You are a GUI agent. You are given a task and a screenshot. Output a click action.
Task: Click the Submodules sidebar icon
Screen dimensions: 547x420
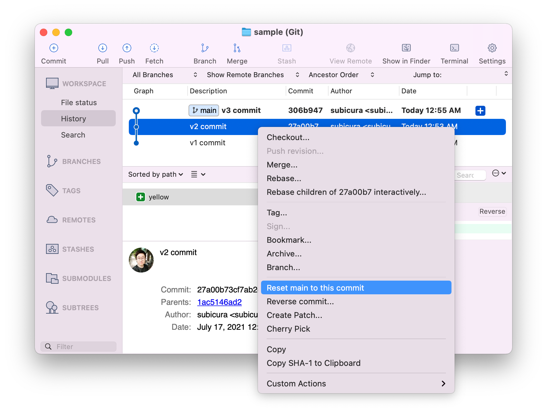click(52, 278)
